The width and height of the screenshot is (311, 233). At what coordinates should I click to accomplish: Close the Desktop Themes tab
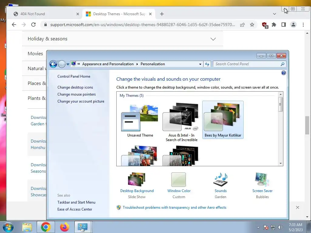(150, 14)
